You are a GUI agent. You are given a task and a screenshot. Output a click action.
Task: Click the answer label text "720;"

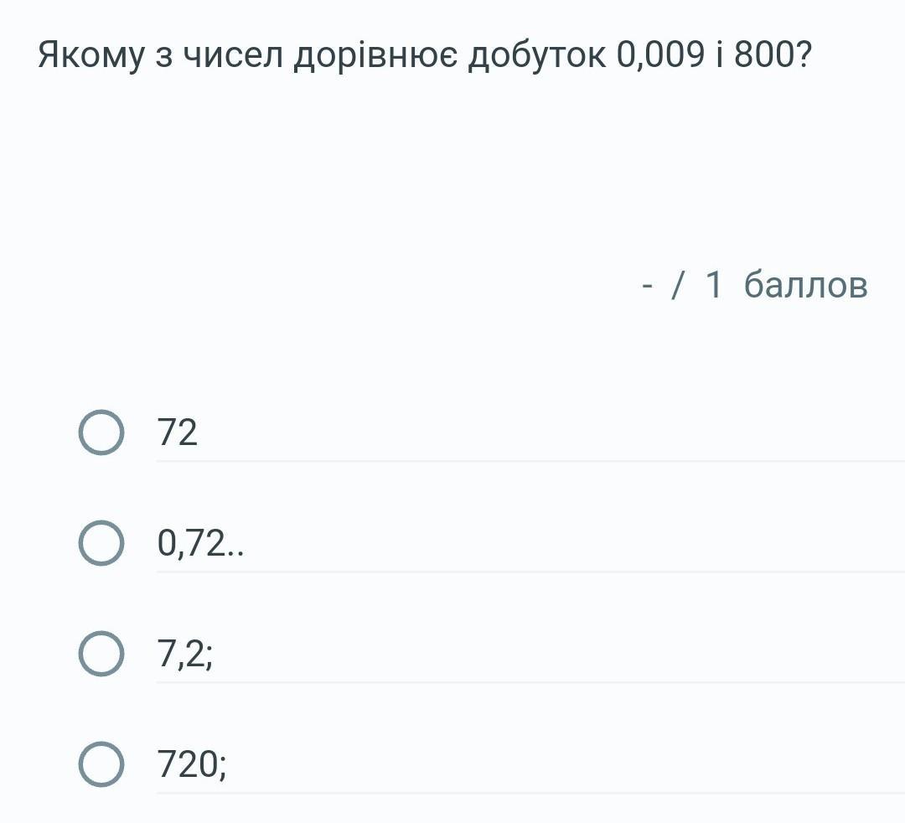coord(192,764)
